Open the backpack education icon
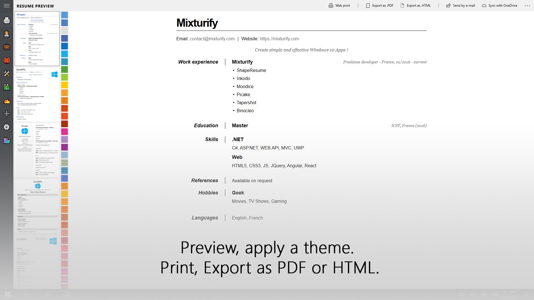The height and width of the screenshot is (300, 534). point(7,60)
